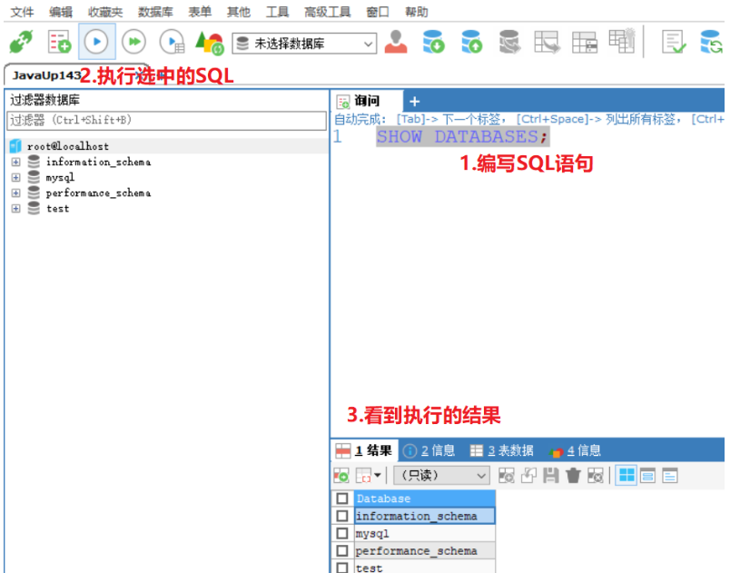Add a new query tab with plus button
740x573 pixels.
pos(414,102)
